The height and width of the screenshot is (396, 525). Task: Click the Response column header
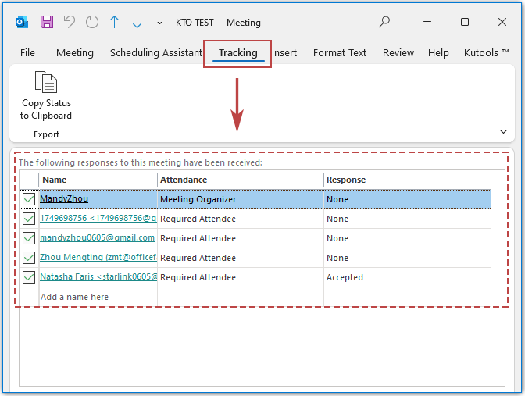pos(346,180)
